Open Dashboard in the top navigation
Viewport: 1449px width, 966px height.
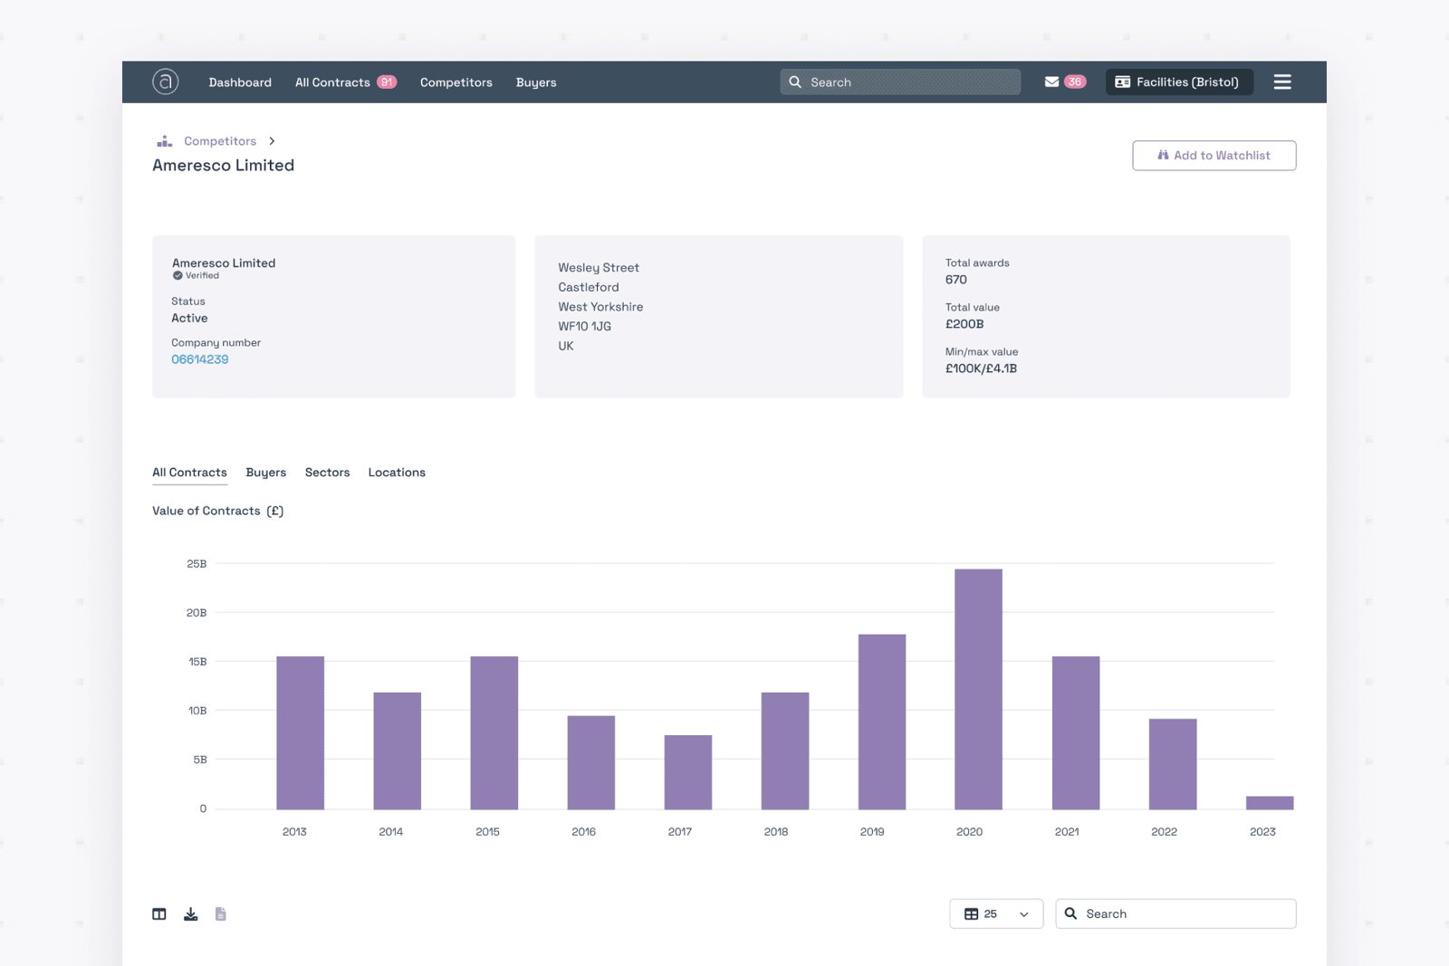(x=240, y=82)
